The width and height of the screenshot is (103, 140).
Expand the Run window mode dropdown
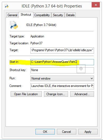coord(62,78)
